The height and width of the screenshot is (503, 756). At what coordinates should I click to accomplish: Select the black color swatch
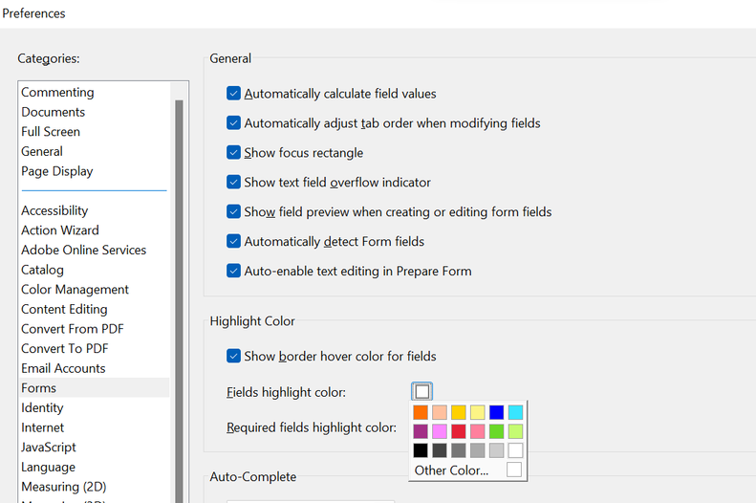[421, 450]
